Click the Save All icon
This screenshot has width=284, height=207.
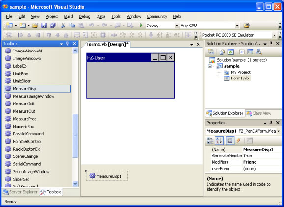point(53,26)
